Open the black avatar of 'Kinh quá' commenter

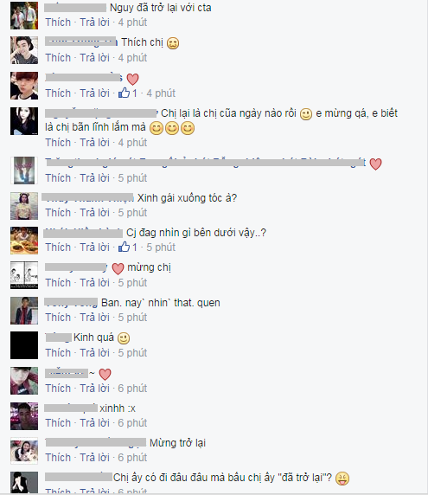pos(24,345)
